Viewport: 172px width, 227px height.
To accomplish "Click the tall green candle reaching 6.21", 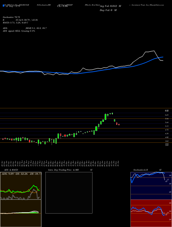I will (x=105, y=117).
